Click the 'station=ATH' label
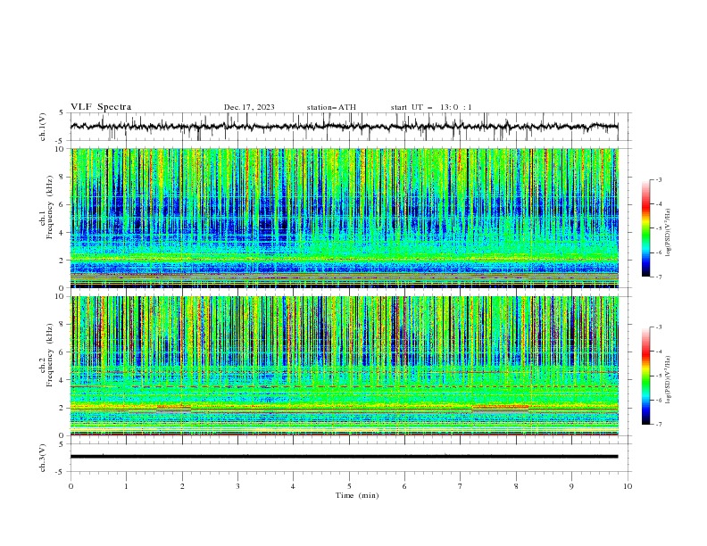This screenshot has width=707, height=546. (331, 107)
